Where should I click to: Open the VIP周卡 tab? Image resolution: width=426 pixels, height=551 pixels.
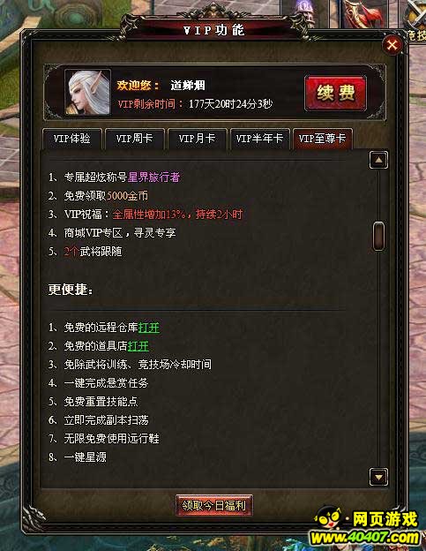[x=135, y=139]
